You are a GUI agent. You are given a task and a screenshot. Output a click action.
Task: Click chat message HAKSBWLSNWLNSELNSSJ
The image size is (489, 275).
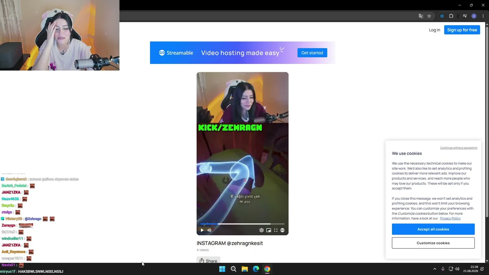(40, 272)
